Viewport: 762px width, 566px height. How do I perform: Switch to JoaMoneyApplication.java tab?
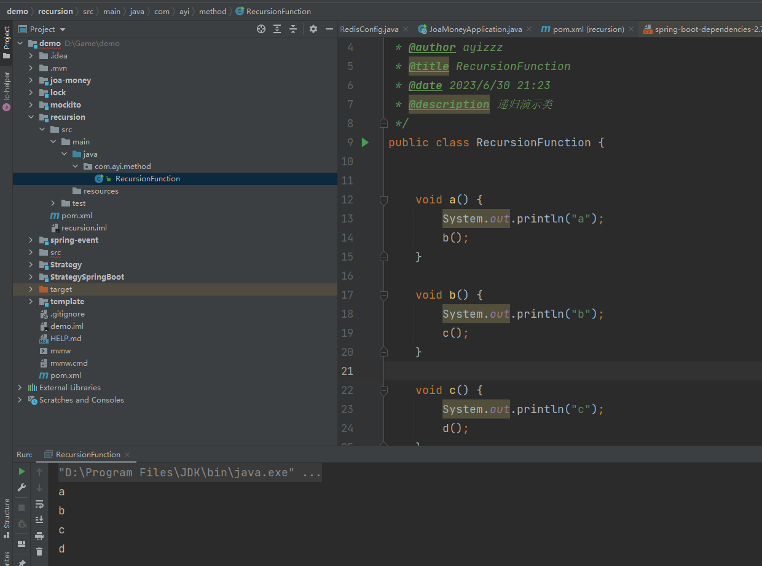pyautogui.click(x=475, y=29)
